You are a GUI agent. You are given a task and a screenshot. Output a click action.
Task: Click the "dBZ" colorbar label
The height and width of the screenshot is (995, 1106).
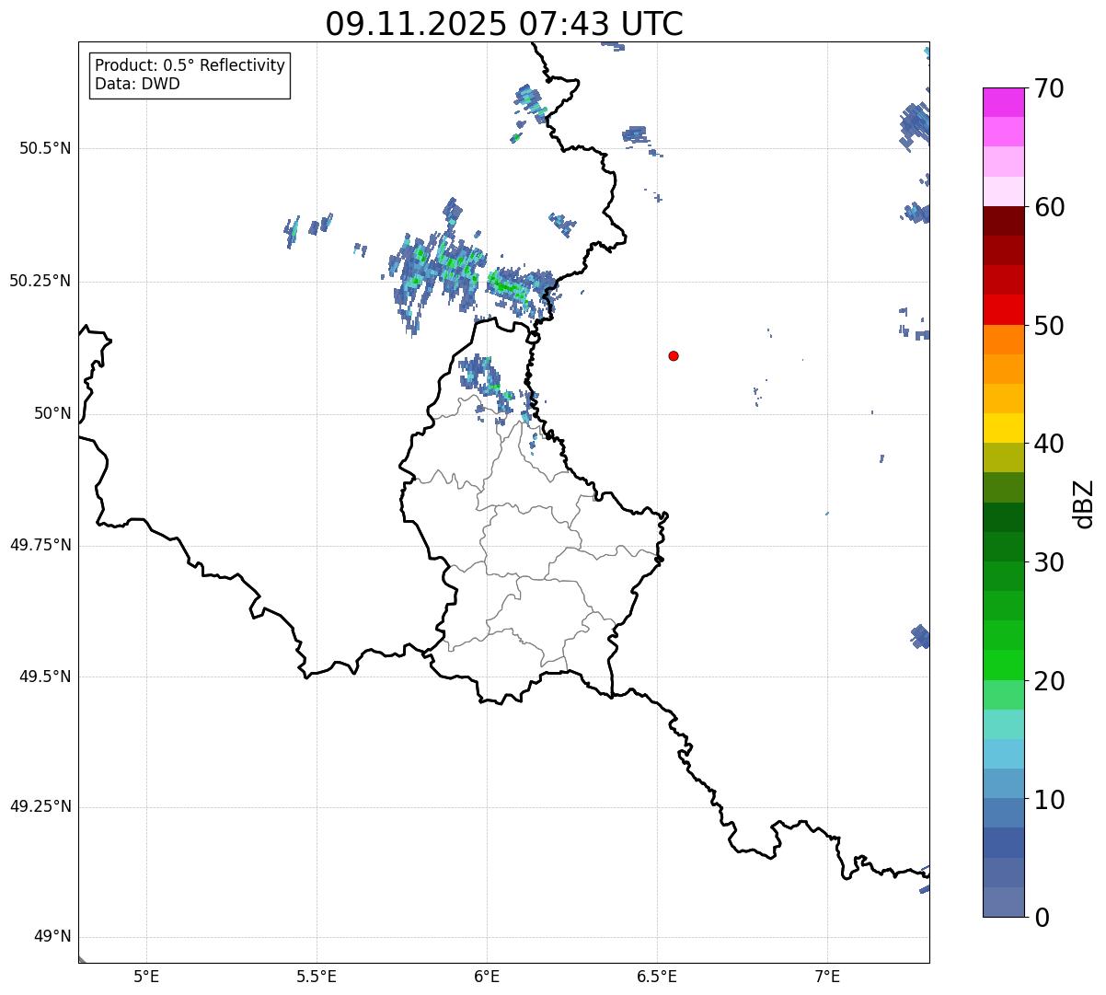(x=1084, y=503)
